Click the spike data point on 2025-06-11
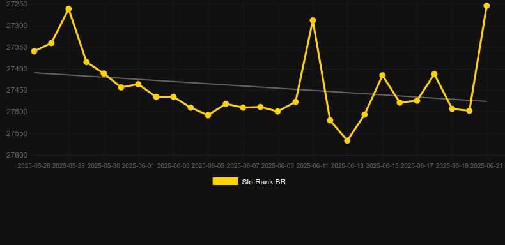The width and height of the screenshot is (505, 245). pos(313,20)
